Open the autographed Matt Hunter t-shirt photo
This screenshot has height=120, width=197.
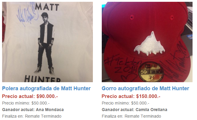(x=47, y=42)
